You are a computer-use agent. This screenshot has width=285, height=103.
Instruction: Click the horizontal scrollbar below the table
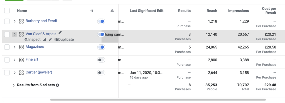pyautogui.click(x=158, y=100)
